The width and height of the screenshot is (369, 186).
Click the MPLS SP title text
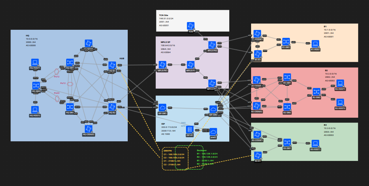click(x=166, y=42)
